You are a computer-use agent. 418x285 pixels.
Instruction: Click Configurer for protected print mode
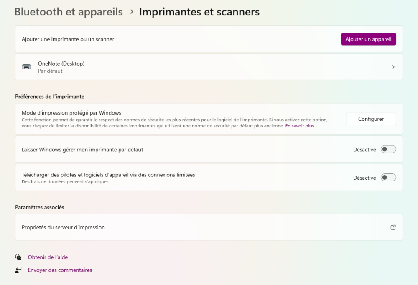click(x=371, y=119)
